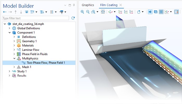Click the rotate view icon
This screenshot has height=104, width=182.
tap(139, 12)
